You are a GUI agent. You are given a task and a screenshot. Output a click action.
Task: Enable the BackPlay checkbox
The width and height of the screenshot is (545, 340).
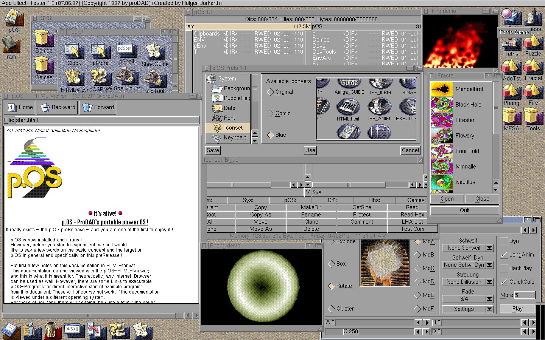[x=504, y=268]
